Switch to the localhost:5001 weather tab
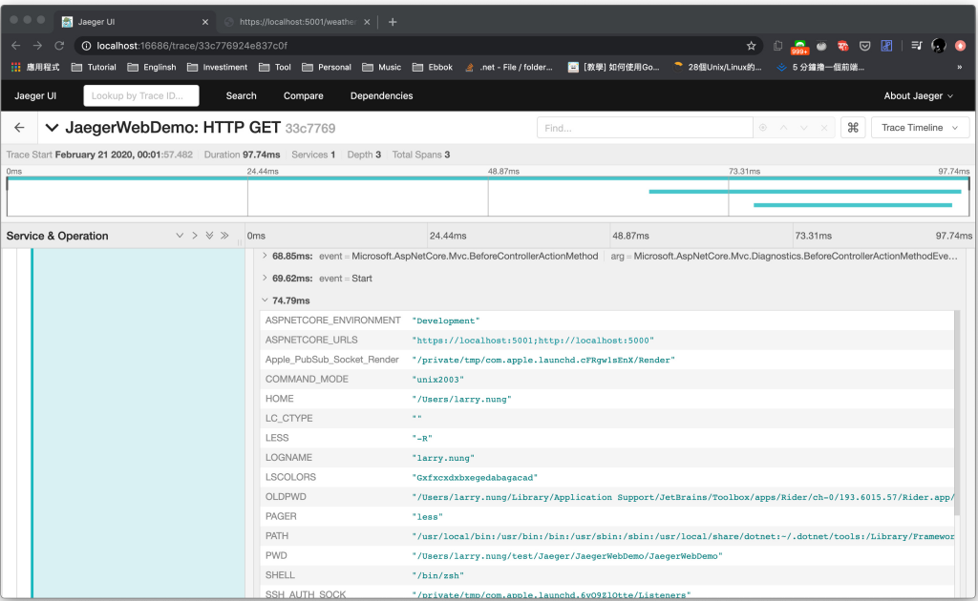978x601 pixels. pyautogui.click(x=297, y=22)
